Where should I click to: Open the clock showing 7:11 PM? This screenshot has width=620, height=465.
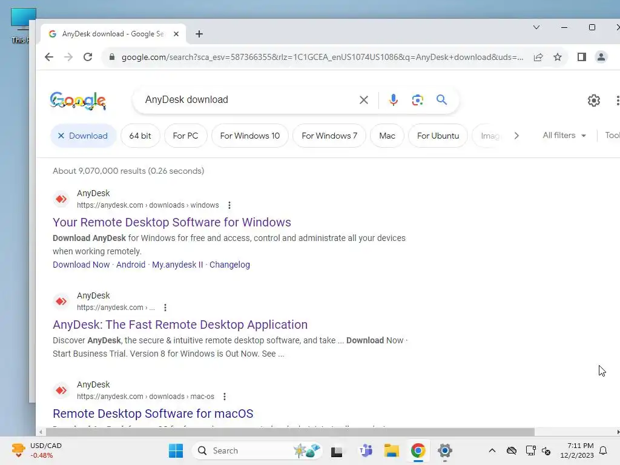(x=577, y=450)
